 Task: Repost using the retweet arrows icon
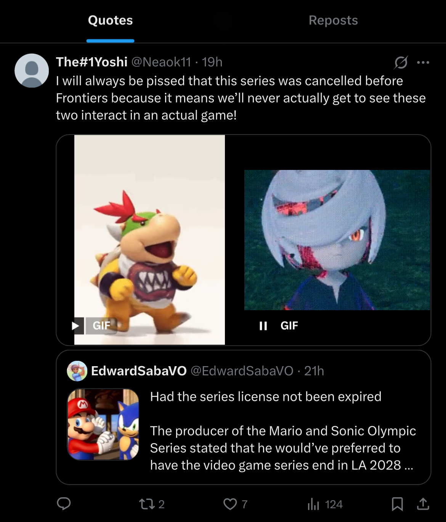click(x=146, y=504)
